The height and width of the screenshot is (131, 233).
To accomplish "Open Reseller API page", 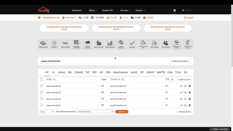I will pos(107,11).
